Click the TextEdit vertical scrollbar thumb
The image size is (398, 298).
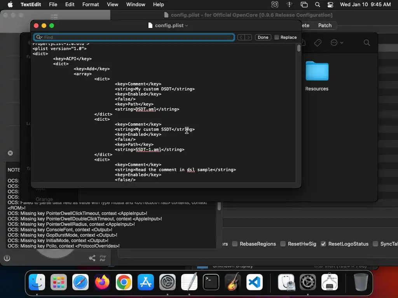coord(299,48)
